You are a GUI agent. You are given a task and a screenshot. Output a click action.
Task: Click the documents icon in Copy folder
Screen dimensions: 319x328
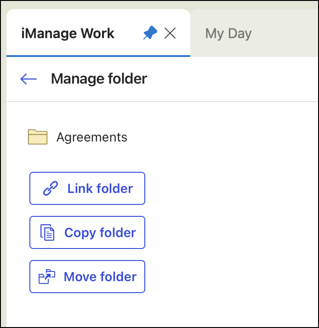pos(47,232)
